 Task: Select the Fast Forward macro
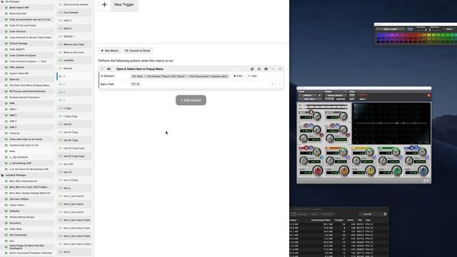pyautogui.click(x=74, y=13)
